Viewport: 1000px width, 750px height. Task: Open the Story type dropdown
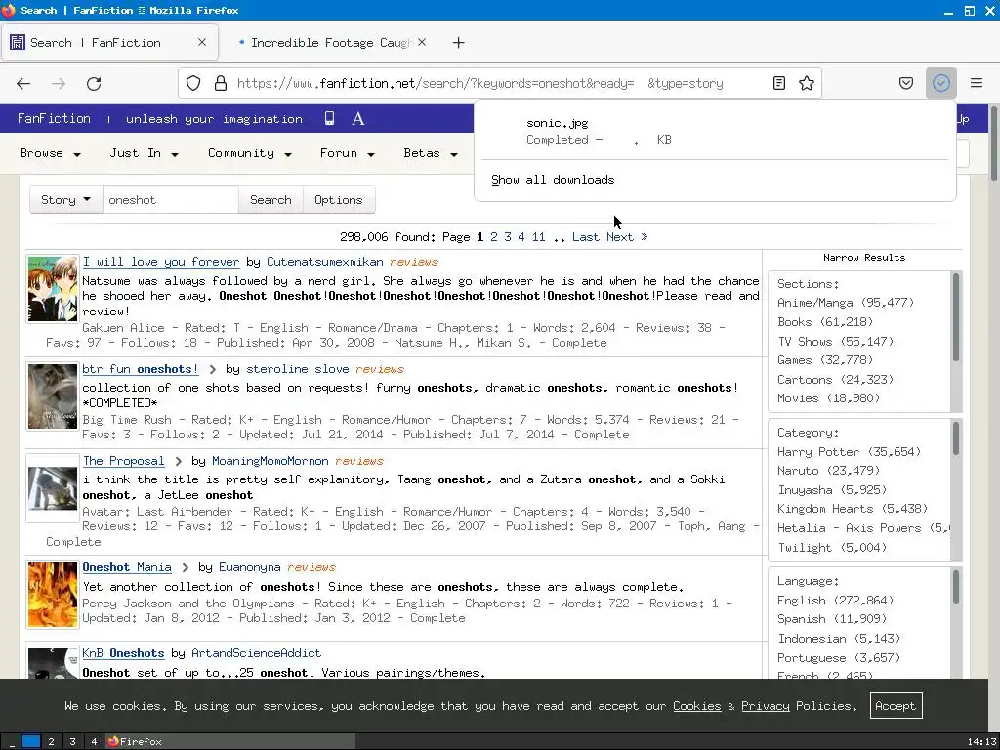tap(65, 199)
